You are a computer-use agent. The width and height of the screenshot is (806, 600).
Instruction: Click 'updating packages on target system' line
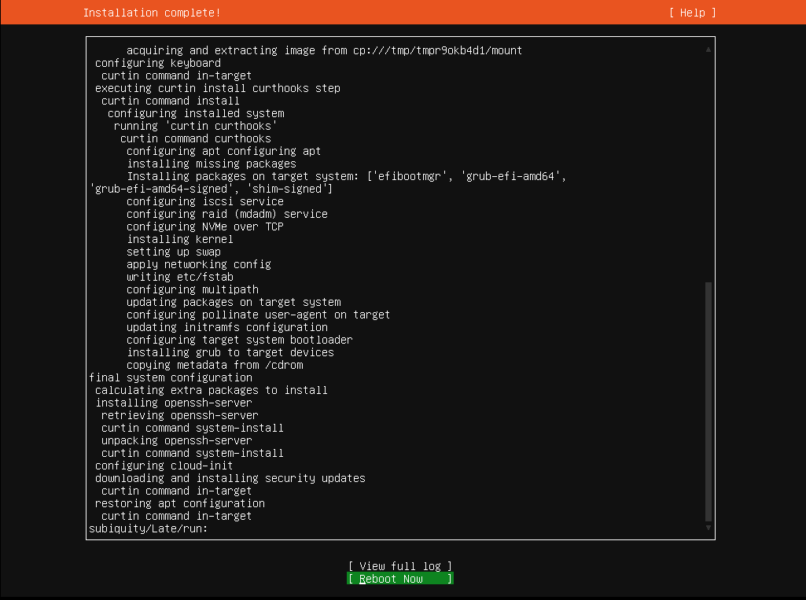[x=234, y=302]
